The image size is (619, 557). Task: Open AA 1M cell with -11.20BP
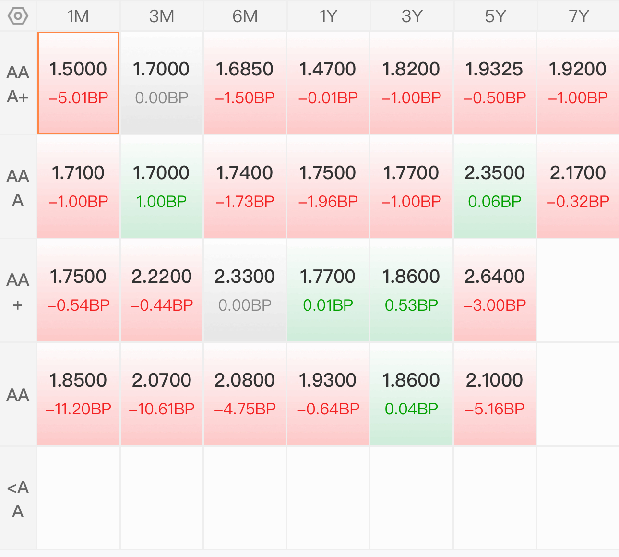tap(78, 394)
